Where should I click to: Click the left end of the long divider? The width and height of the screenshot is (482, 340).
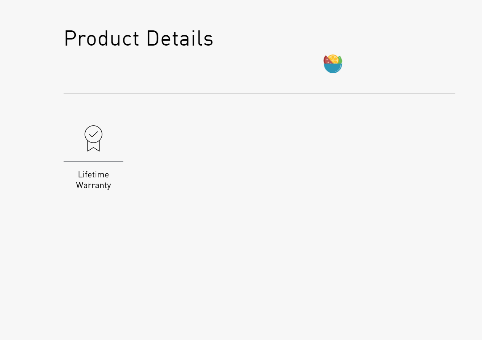[x=65, y=93]
